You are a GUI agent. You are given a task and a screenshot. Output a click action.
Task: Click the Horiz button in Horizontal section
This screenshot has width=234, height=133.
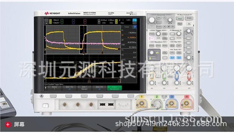point(159,17)
